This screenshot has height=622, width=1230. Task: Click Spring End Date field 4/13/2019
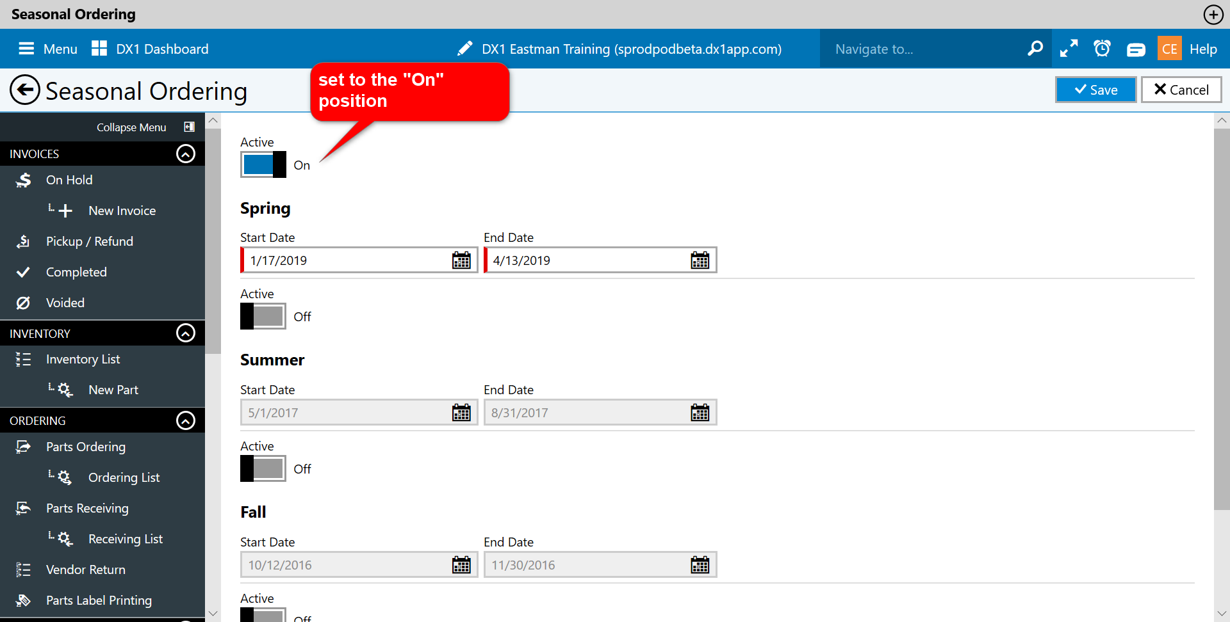[x=600, y=260]
